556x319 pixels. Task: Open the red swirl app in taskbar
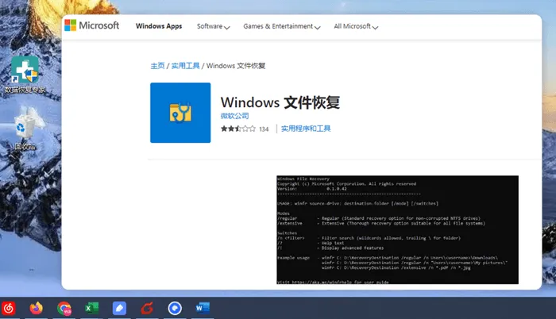point(147,309)
